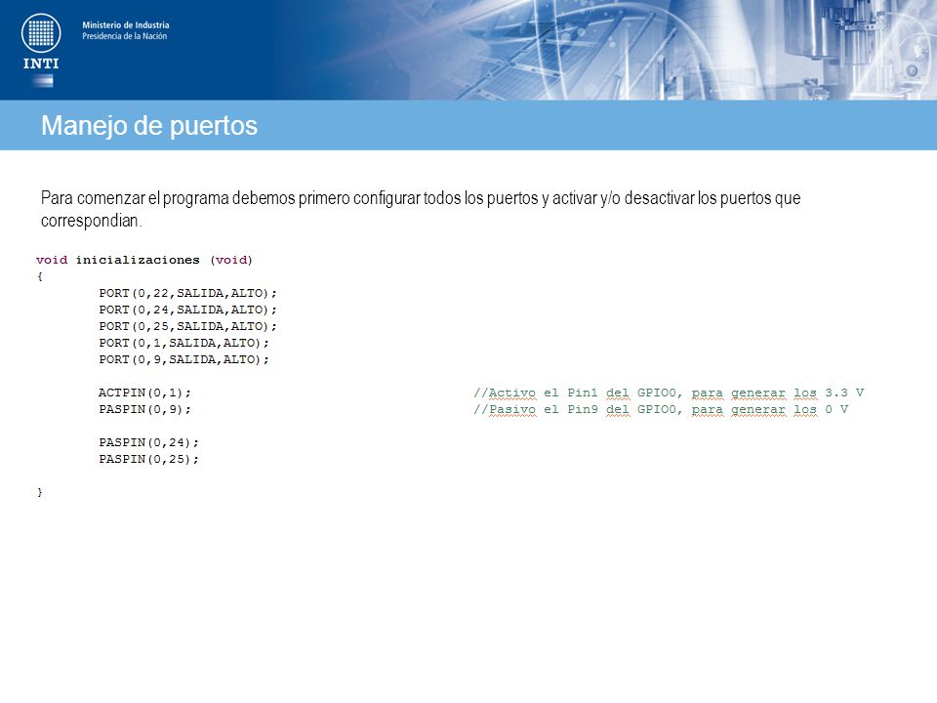Click the comment '//Pasivo el Pin9 del GPIO0'
The height and width of the screenshot is (703, 937).
point(577,409)
